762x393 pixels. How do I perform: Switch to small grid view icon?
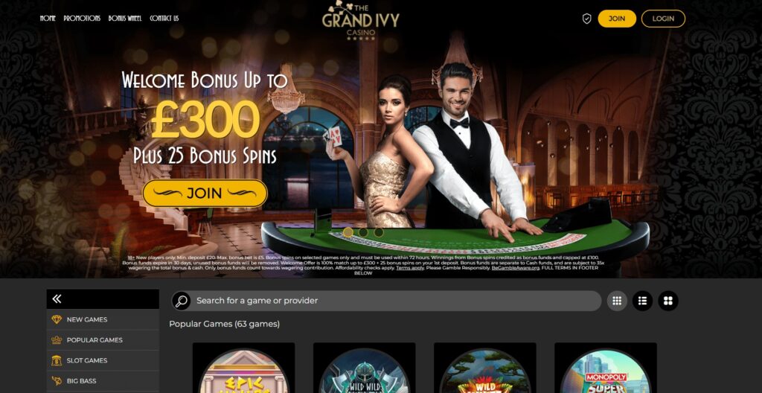[x=617, y=301]
